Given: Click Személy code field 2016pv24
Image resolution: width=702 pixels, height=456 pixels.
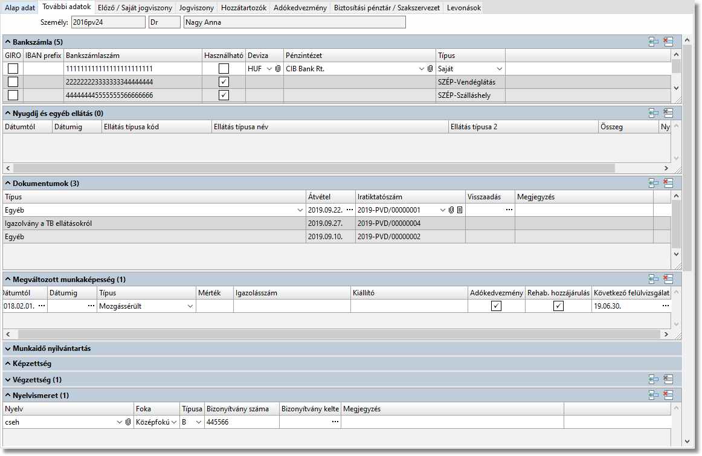Looking at the screenshot, I should 108,22.
